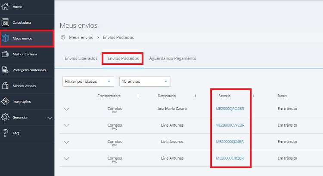
Task: Click the Minhas vendas shopping bag icon
Action: 5,85
